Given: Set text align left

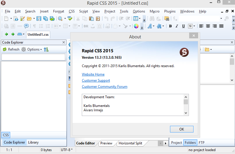Looking at the screenshot, I should 201,26.
